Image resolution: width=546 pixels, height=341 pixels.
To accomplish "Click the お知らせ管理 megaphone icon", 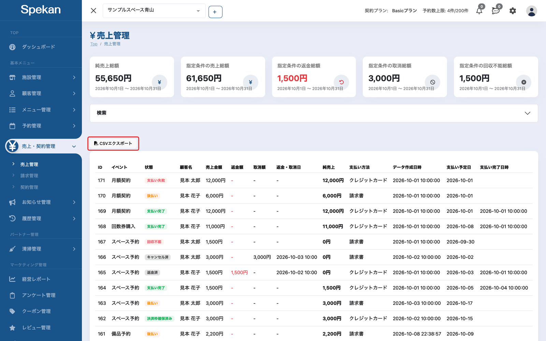I will [x=12, y=202].
